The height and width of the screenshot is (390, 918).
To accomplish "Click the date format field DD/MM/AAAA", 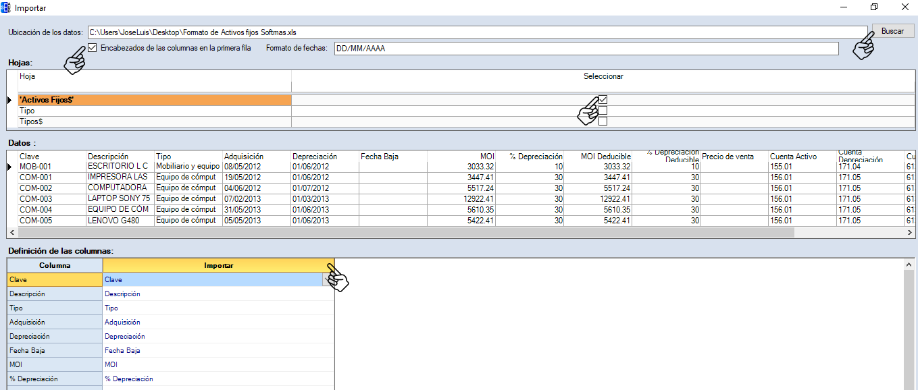I will pos(586,49).
